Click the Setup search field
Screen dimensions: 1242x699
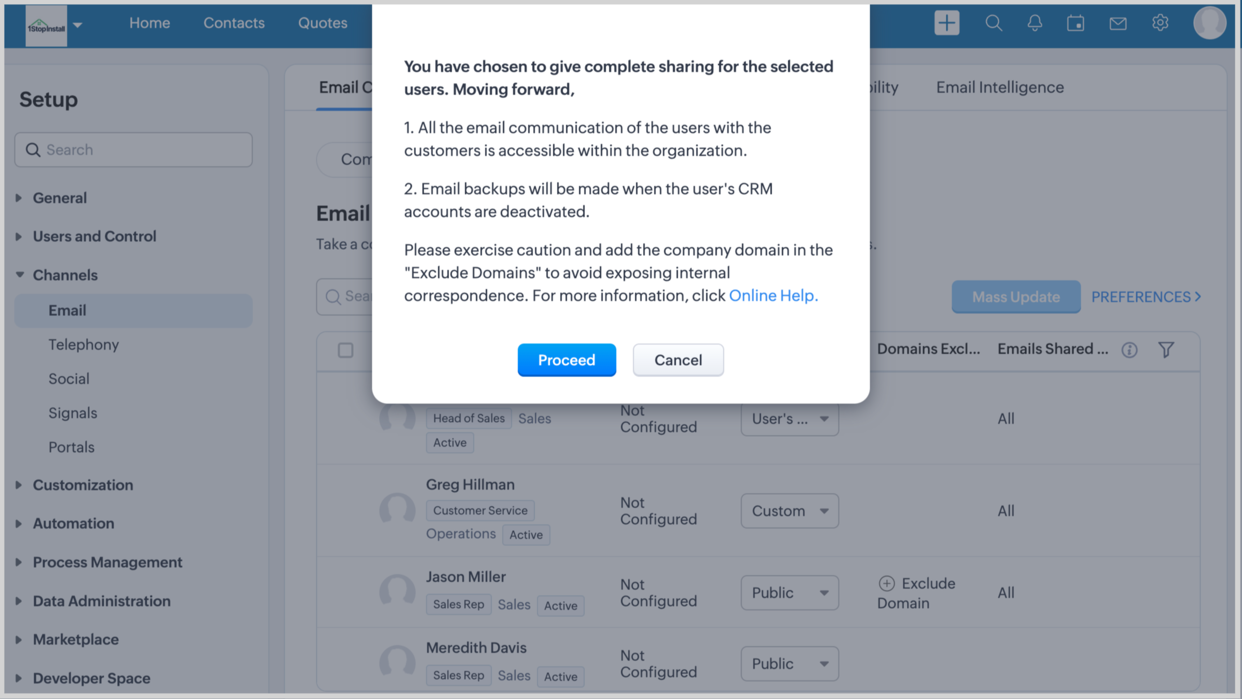point(134,150)
